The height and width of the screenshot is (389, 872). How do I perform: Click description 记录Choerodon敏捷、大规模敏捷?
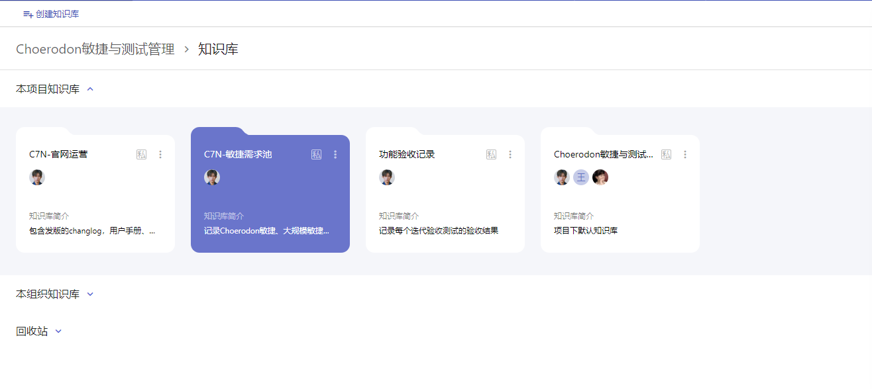[x=266, y=231]
